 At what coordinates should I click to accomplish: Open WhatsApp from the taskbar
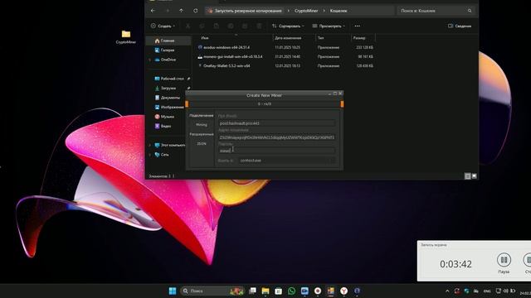[291, 291]
